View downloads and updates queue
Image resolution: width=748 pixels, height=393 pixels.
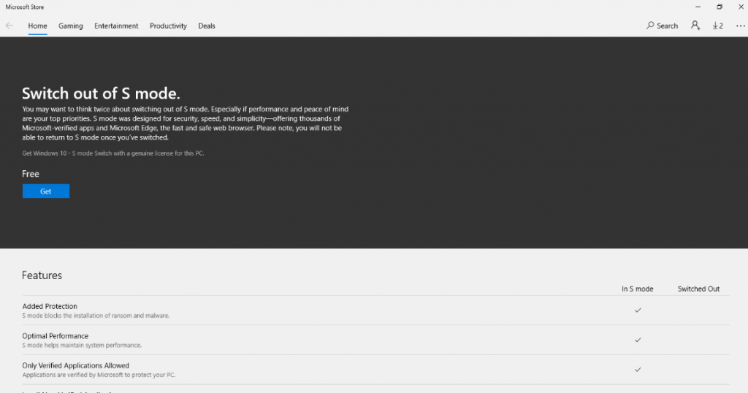click(718, 26)
